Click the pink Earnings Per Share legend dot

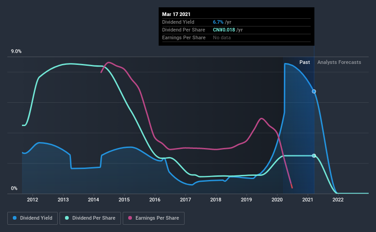click(130, 218)
